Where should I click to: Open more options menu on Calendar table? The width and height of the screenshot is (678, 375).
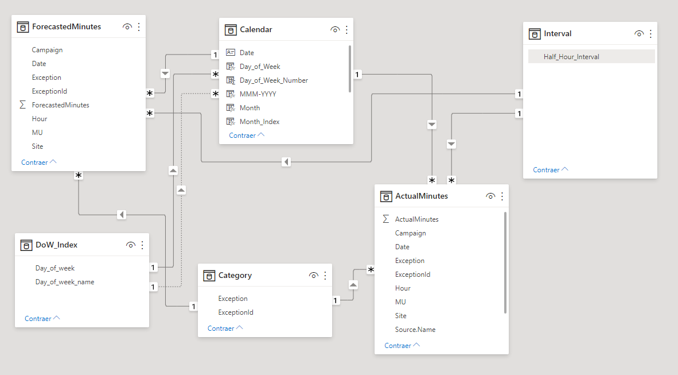pos(347,30)
